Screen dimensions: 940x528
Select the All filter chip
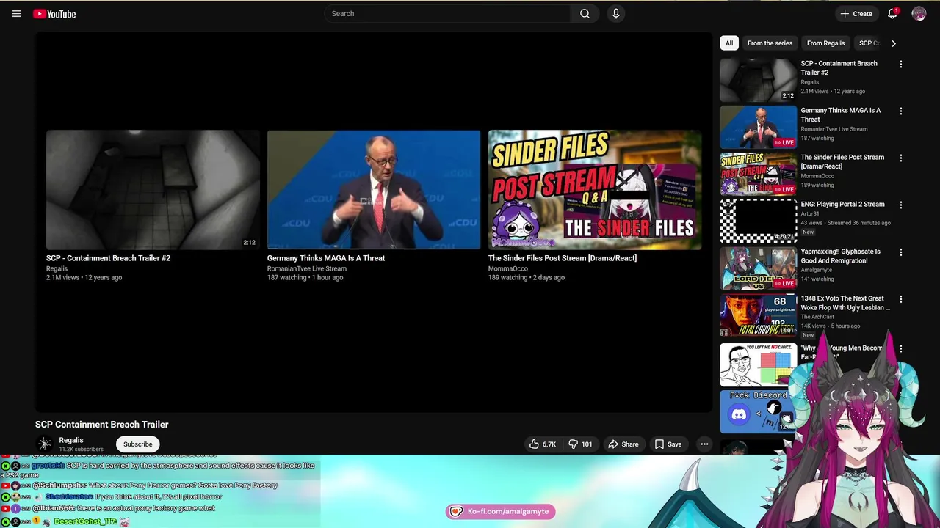729,43
